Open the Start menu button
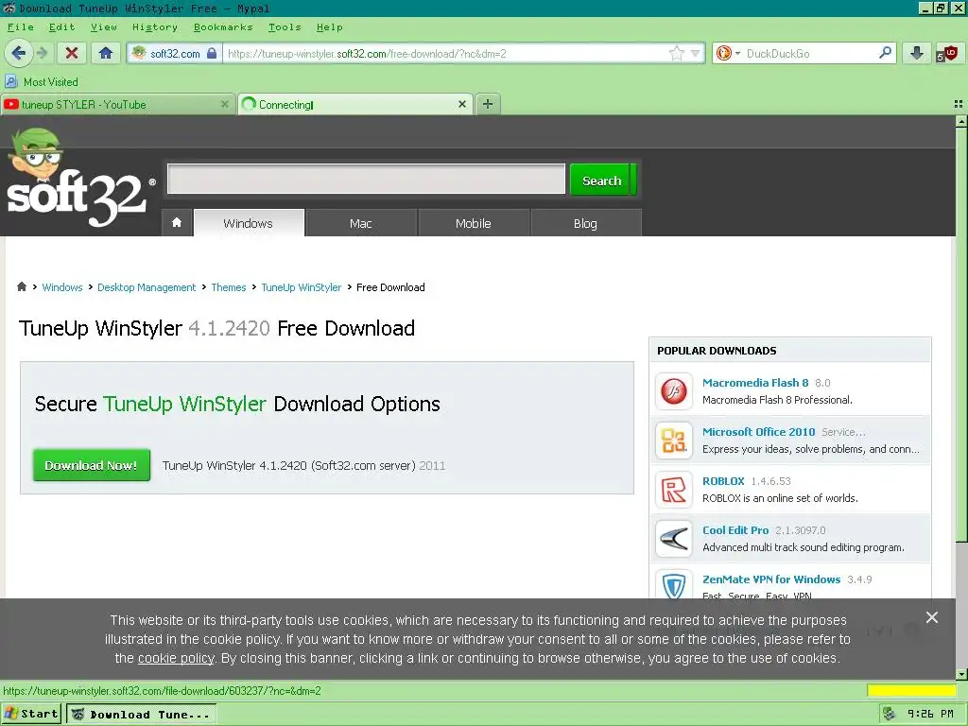This screenshot has width=968, height=726. [31, 714]
